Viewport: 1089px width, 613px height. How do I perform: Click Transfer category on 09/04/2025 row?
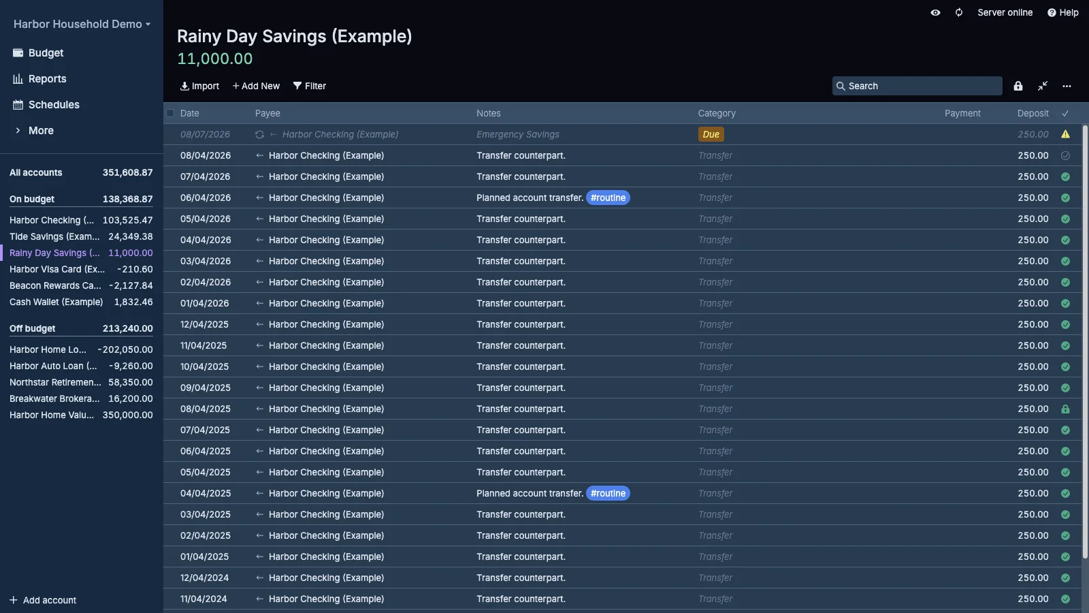click(x=715, y=388)
